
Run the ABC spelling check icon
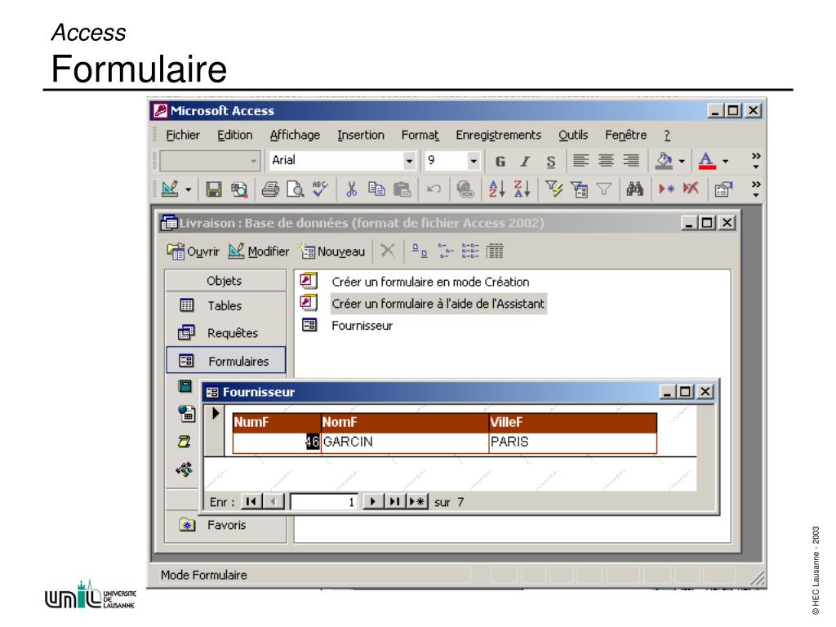point(320,189)
